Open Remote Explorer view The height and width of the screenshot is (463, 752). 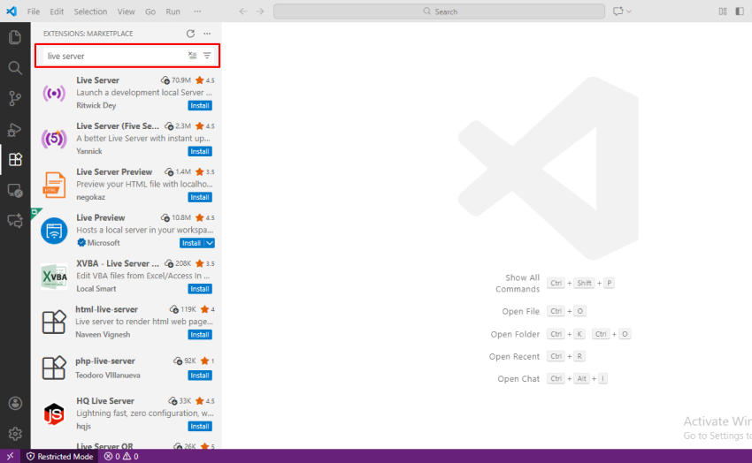tap(15, 190)
